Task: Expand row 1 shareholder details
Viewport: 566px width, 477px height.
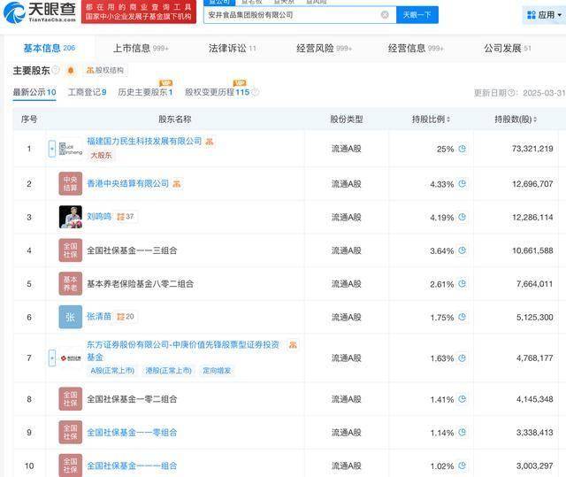Action: 52,149
